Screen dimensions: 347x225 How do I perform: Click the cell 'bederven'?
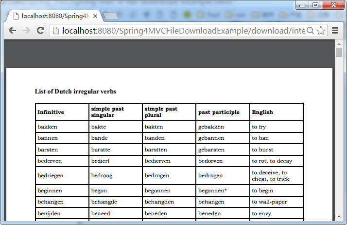(x=62, y=161)
